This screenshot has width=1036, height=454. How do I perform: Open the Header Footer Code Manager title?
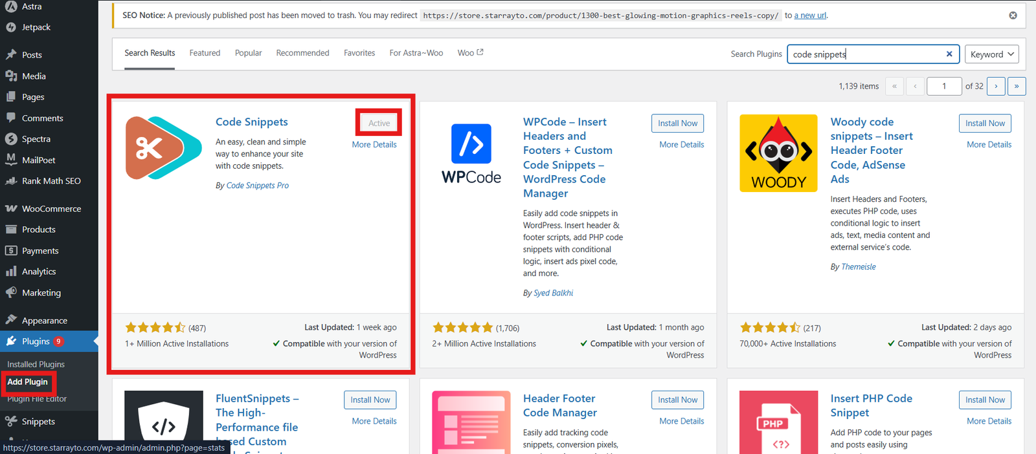[560, 405]
